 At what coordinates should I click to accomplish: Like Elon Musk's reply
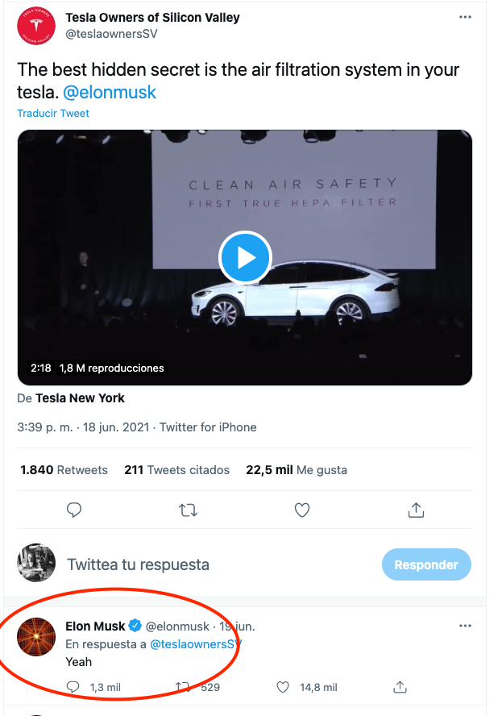coord(283,688)
